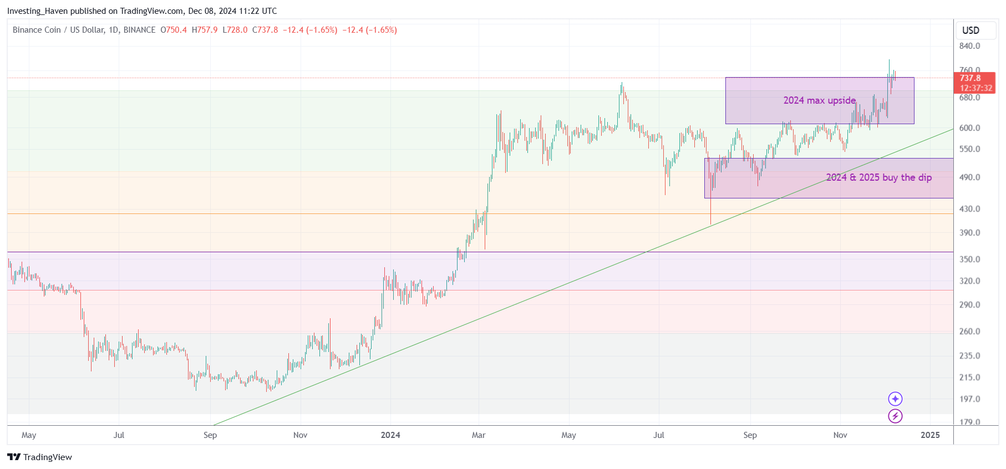Click the 235.0 price axis label
This screenshot has height=469, width=1006.
pos(969,356)
